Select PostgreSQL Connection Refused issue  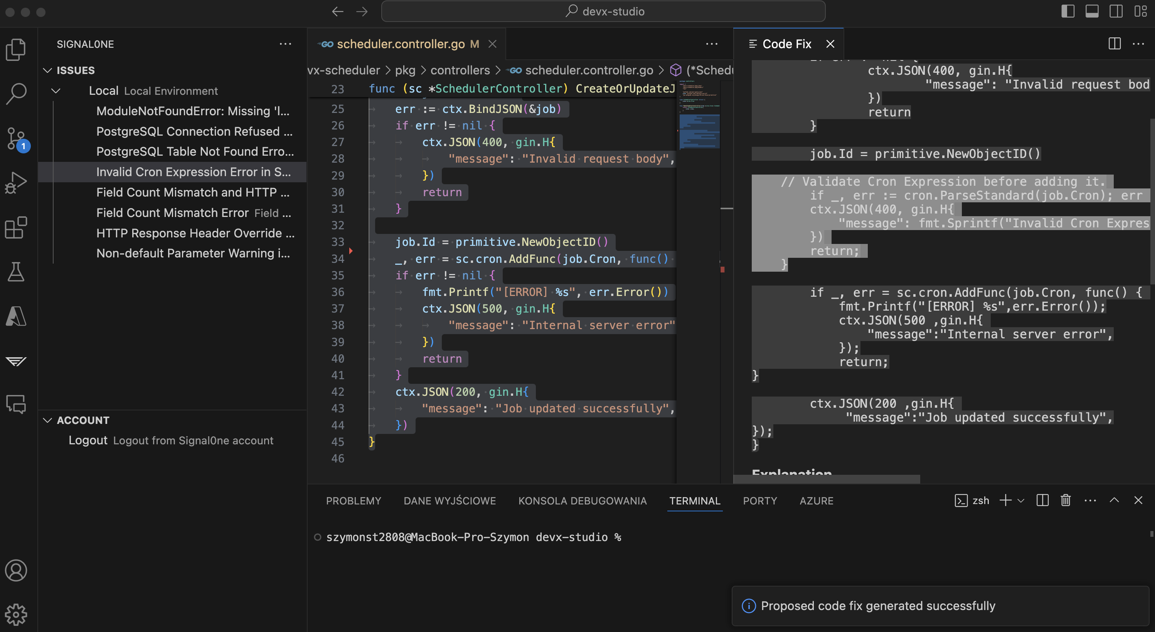194,131
